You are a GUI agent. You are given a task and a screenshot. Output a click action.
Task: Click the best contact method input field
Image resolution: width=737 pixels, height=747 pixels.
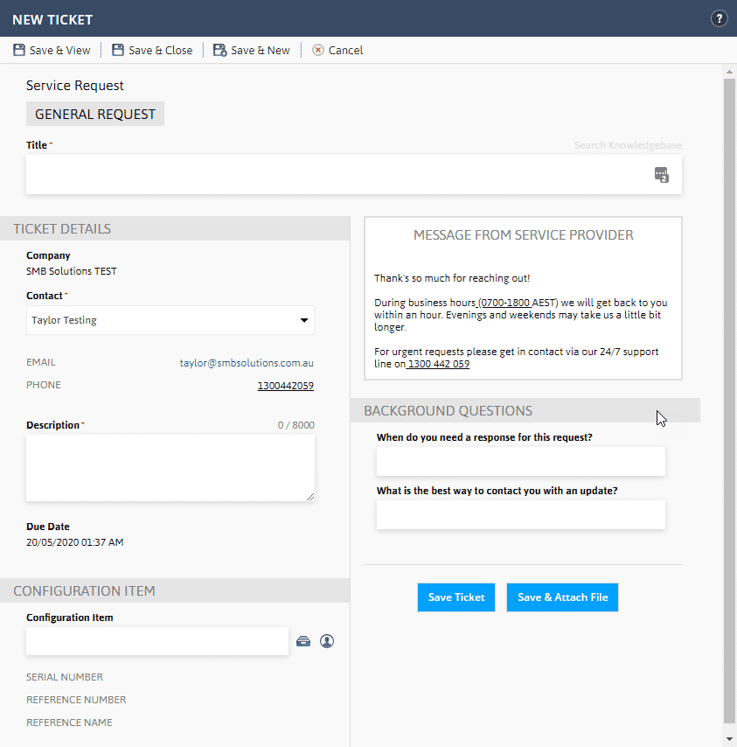click(x=521, y=514)
